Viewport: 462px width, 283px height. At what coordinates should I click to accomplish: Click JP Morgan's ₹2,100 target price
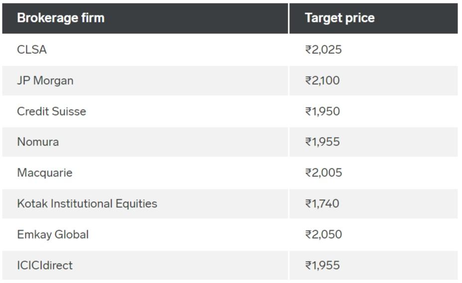point(322,81)
